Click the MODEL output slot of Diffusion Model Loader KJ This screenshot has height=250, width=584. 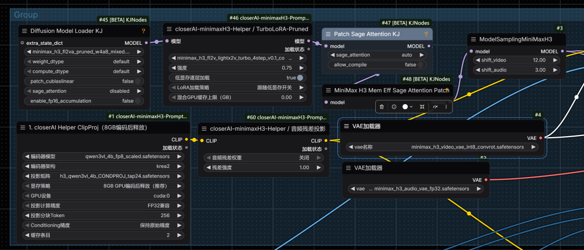[146, 43]
